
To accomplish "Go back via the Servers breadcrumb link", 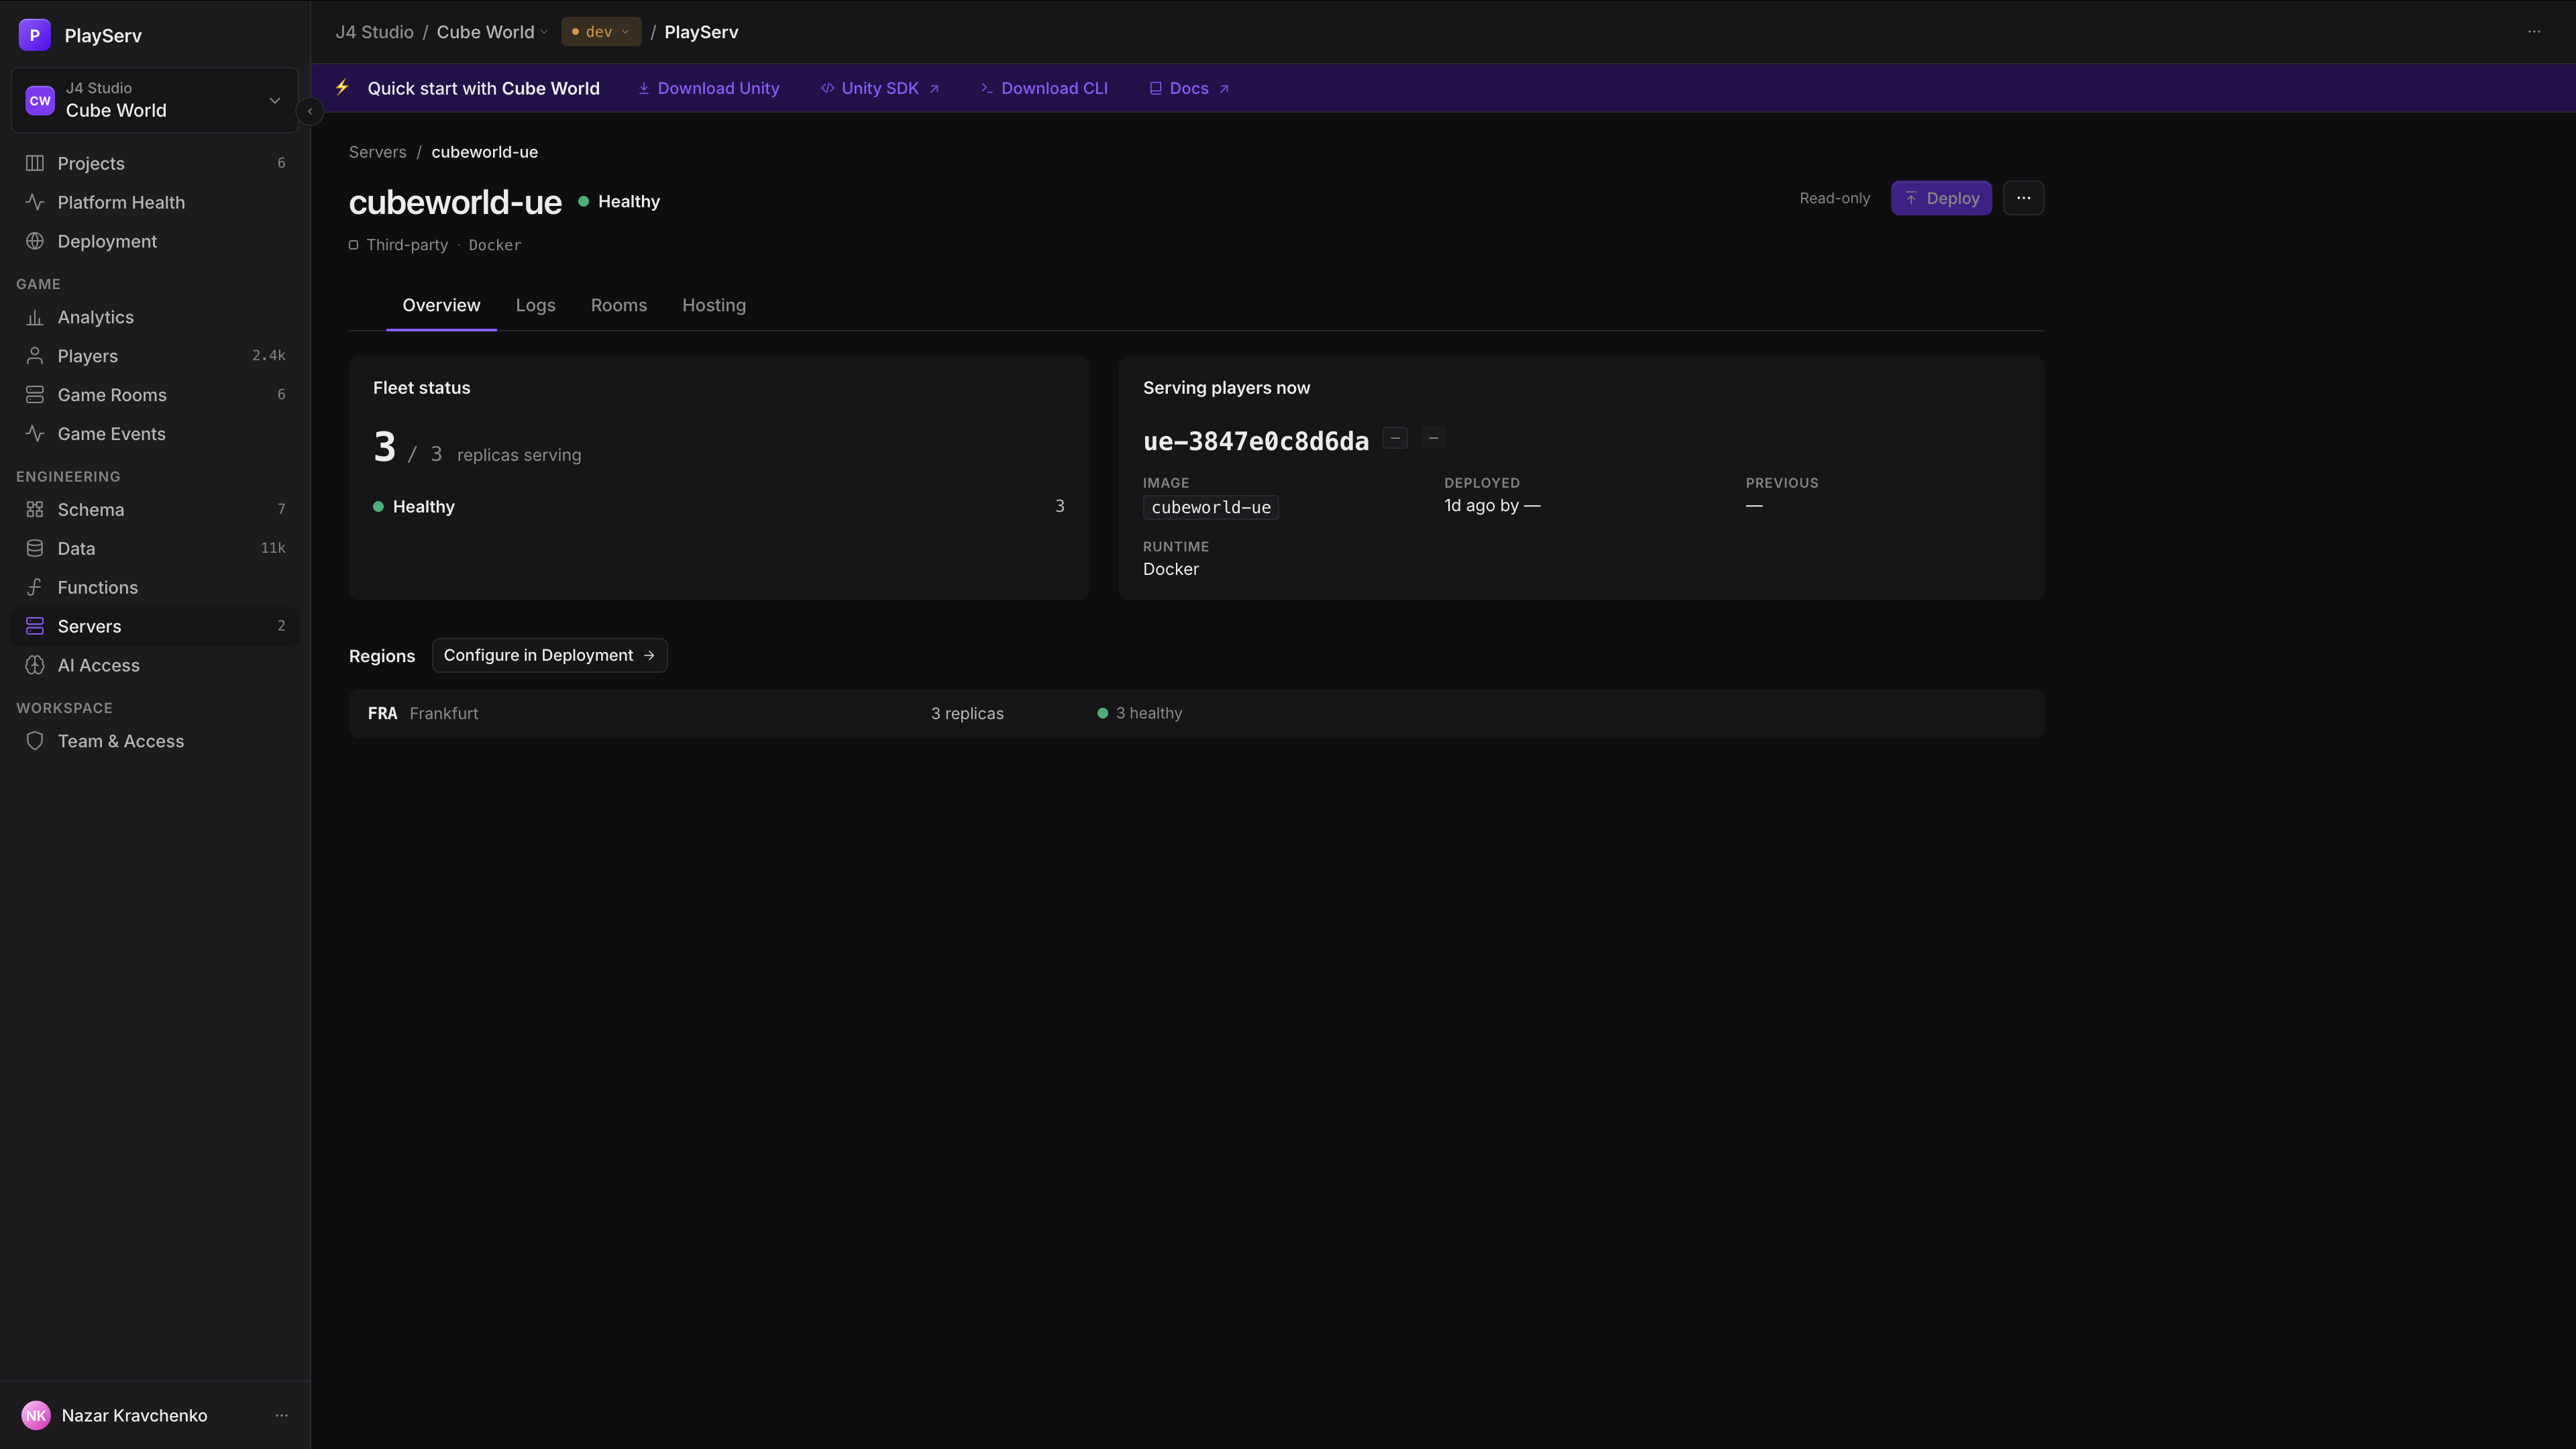I will click(378, 152).
